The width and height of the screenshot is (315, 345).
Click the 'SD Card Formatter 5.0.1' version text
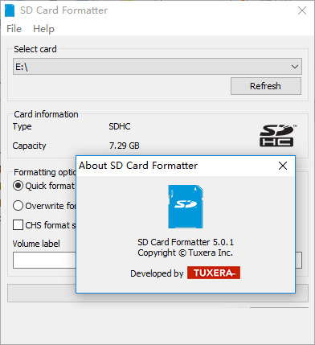click(x=186, y=242)
